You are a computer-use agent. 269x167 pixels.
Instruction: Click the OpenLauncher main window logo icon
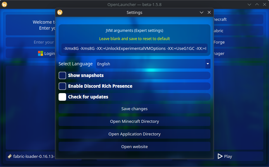click(4, 4)
